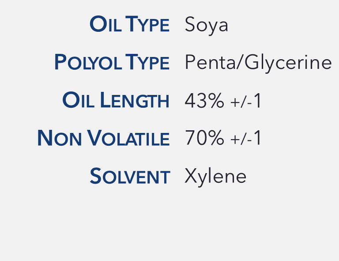Click the word Oil in Oil Length
The width and height of the screenshot is (339, 261).
pyautogui.click(x=78, y=101)
